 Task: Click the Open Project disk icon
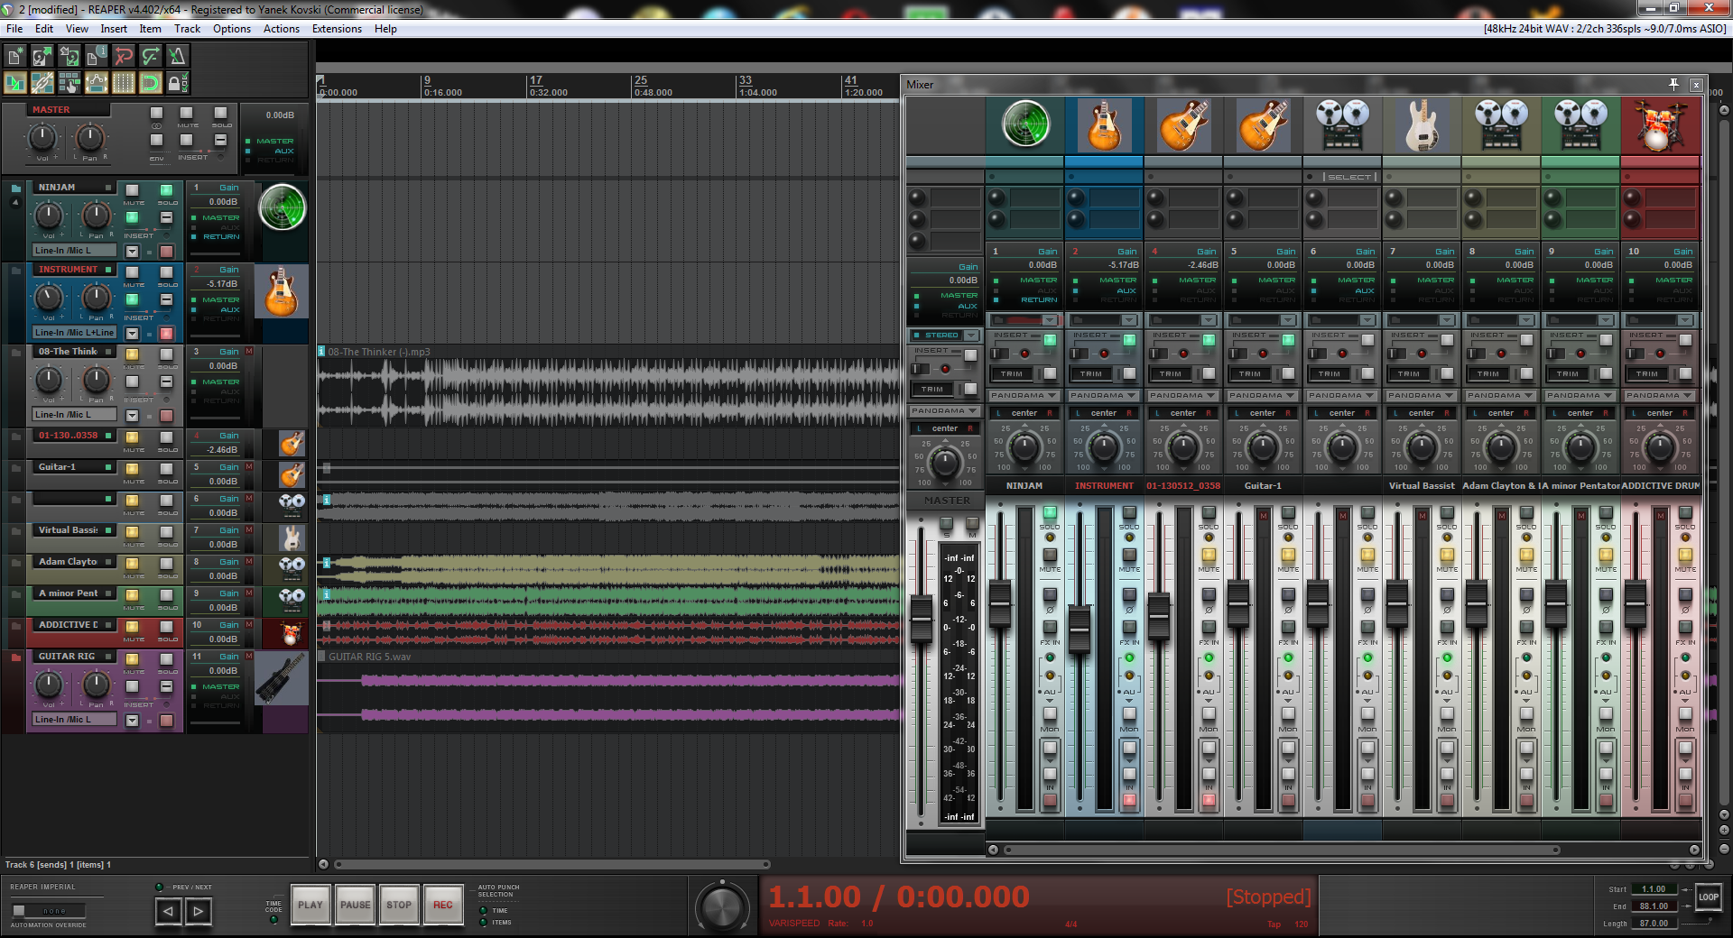[42, 57]
